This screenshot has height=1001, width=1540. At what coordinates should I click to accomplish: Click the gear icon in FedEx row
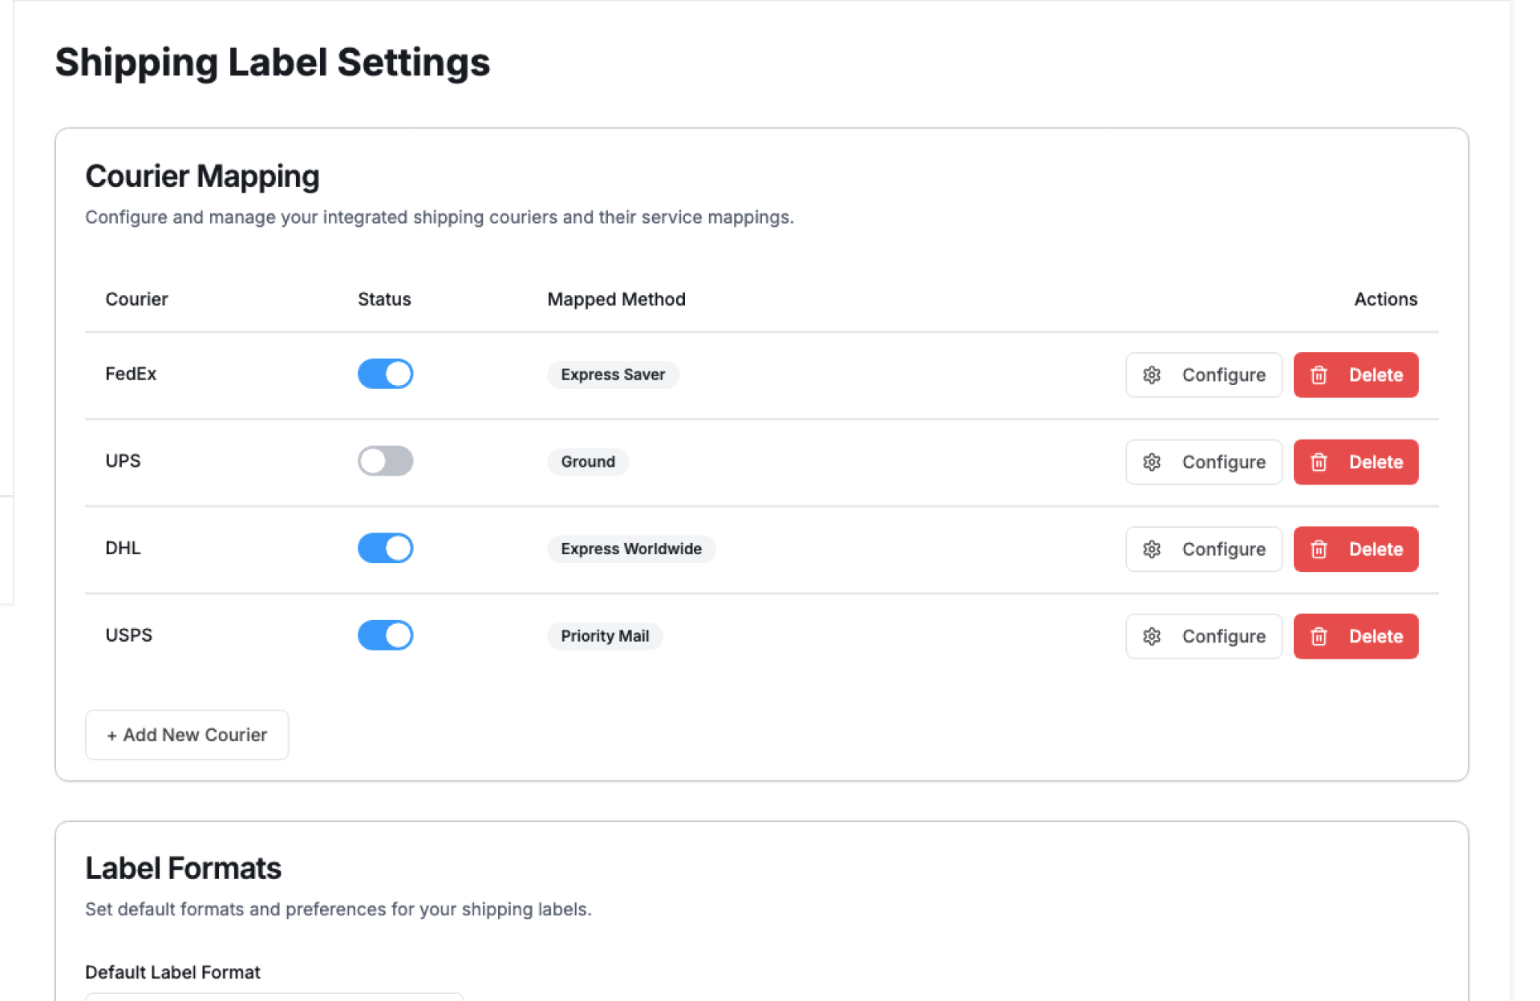point(1152,375)
